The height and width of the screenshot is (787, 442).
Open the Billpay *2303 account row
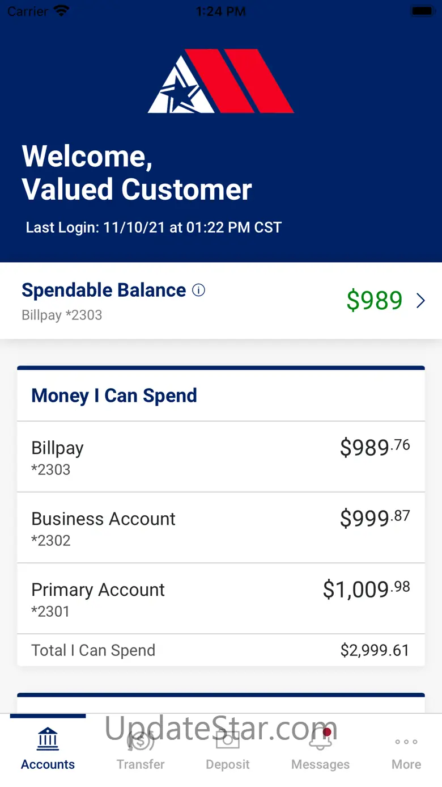point(221,457)
